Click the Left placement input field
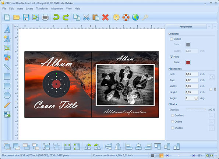The width and height of the screenshot is (219, 159). tap(192, 74)
